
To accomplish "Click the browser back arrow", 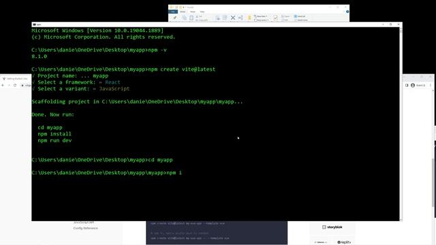I will [x=3, y=85].
